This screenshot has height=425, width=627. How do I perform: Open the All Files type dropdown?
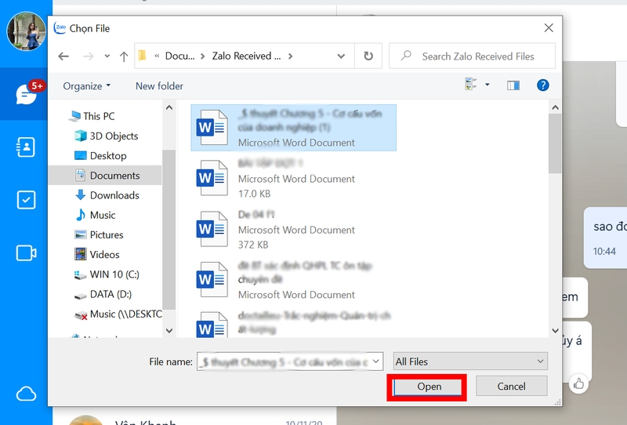470,361
